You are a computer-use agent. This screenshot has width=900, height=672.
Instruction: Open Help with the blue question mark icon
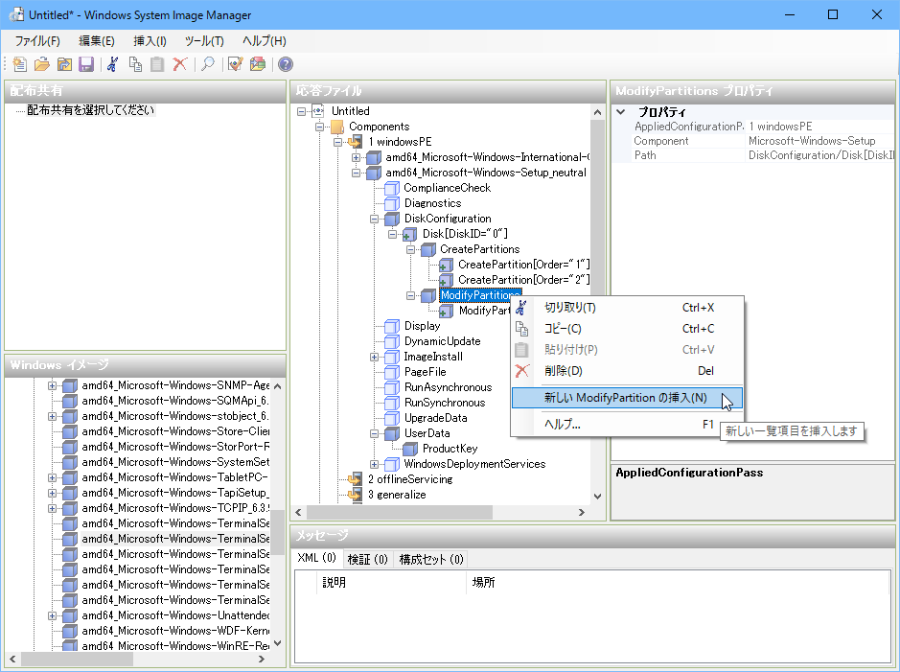pos(286,64)
